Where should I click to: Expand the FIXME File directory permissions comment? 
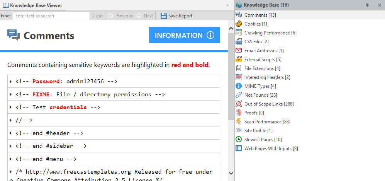[x=10, y=94]
